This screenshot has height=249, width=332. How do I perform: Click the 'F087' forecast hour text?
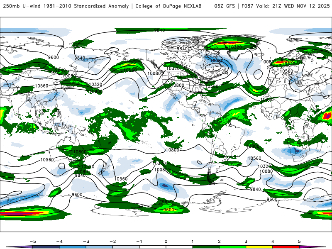pyautogui.click(x=247, y=6)
